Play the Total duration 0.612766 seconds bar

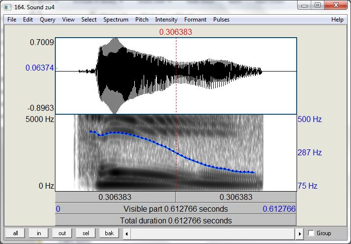pos(175,220)
